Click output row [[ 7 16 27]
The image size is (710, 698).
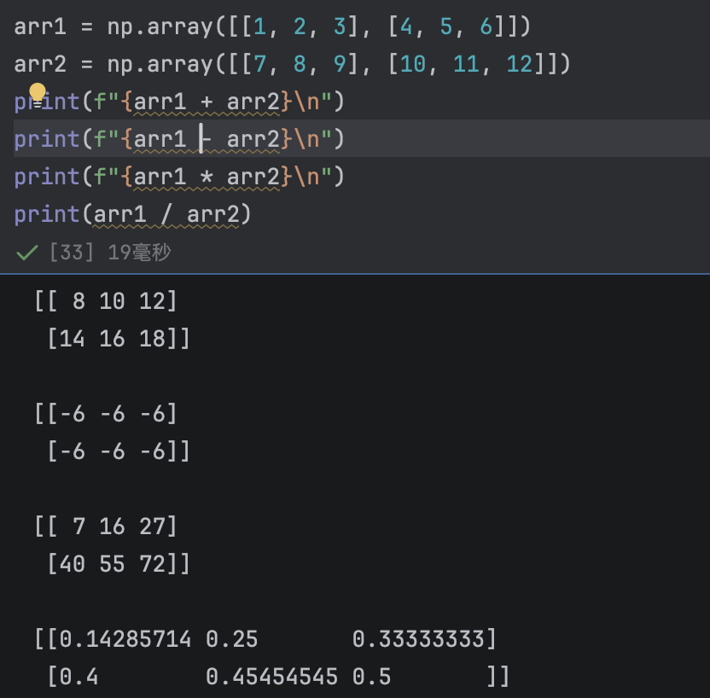coord(106,526)
